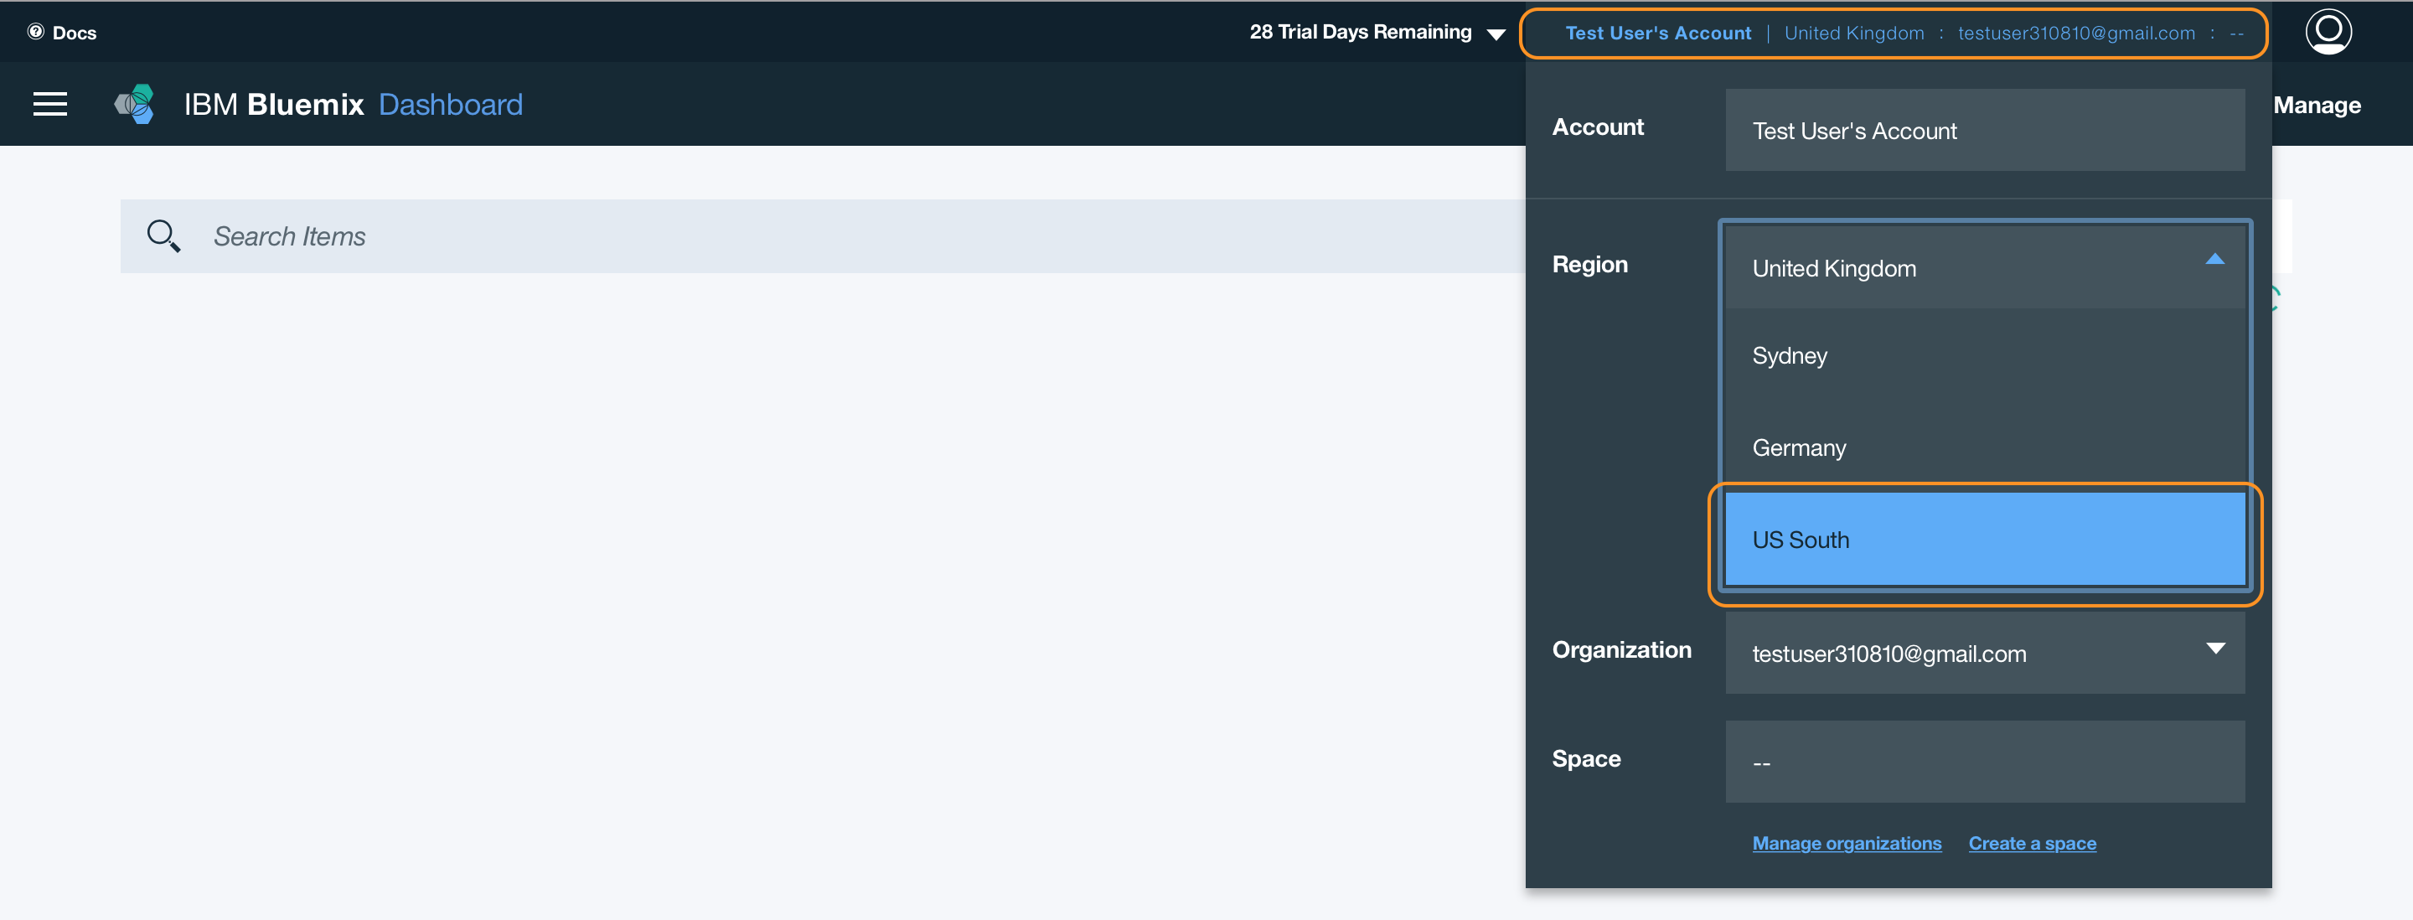This screenshot has height=920, width=2413.
Task: Select US South region option
Action: (1984, 539)
